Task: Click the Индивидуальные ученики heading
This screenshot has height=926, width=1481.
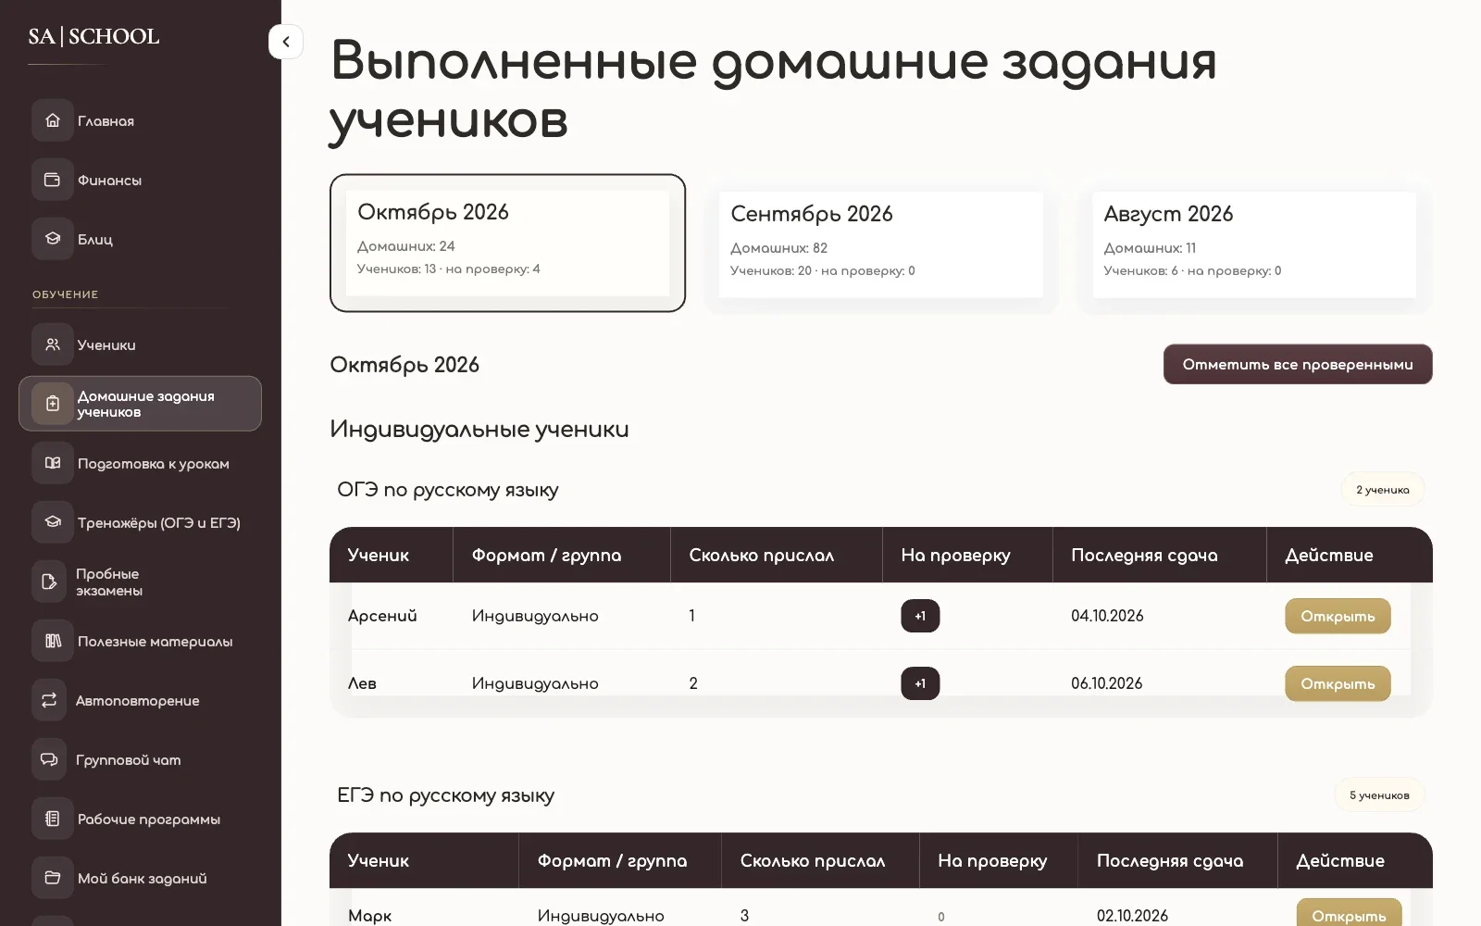Action: (x=479, y=430)
